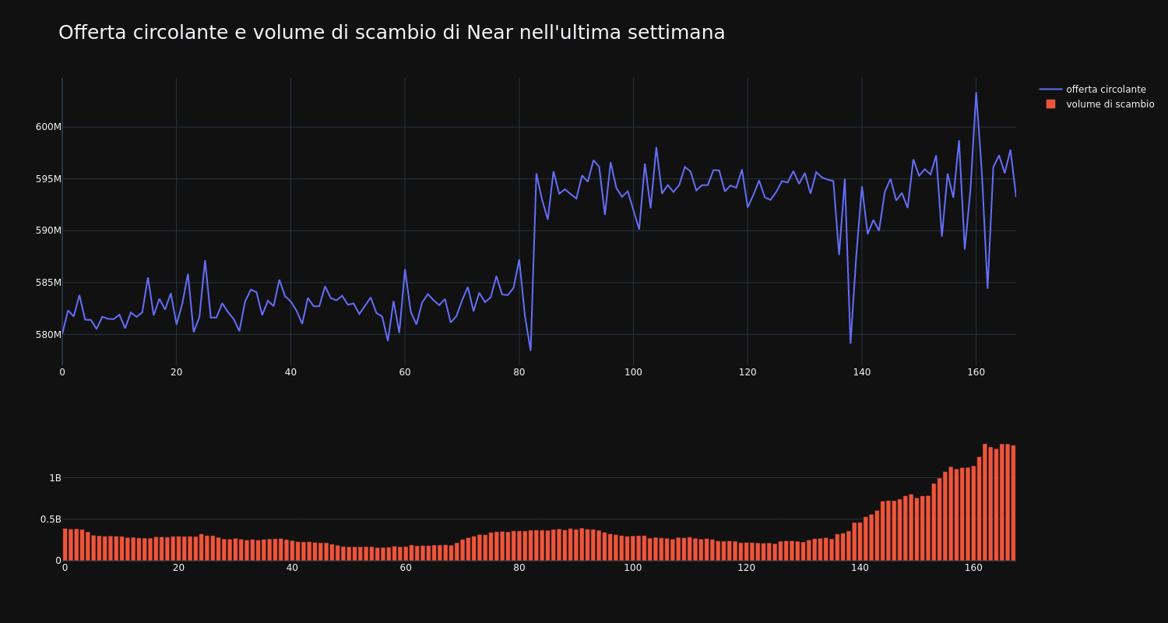
Task: Click x-axis tick 60 under bar chart
Action: [406, 568]
